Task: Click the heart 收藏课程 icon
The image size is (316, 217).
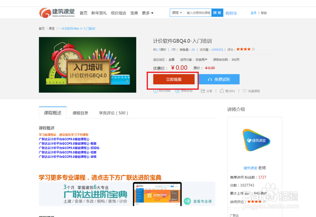Action: point(245,91)
